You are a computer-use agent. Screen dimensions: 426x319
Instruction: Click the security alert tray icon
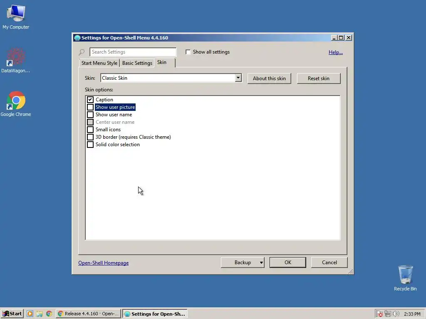379,314
